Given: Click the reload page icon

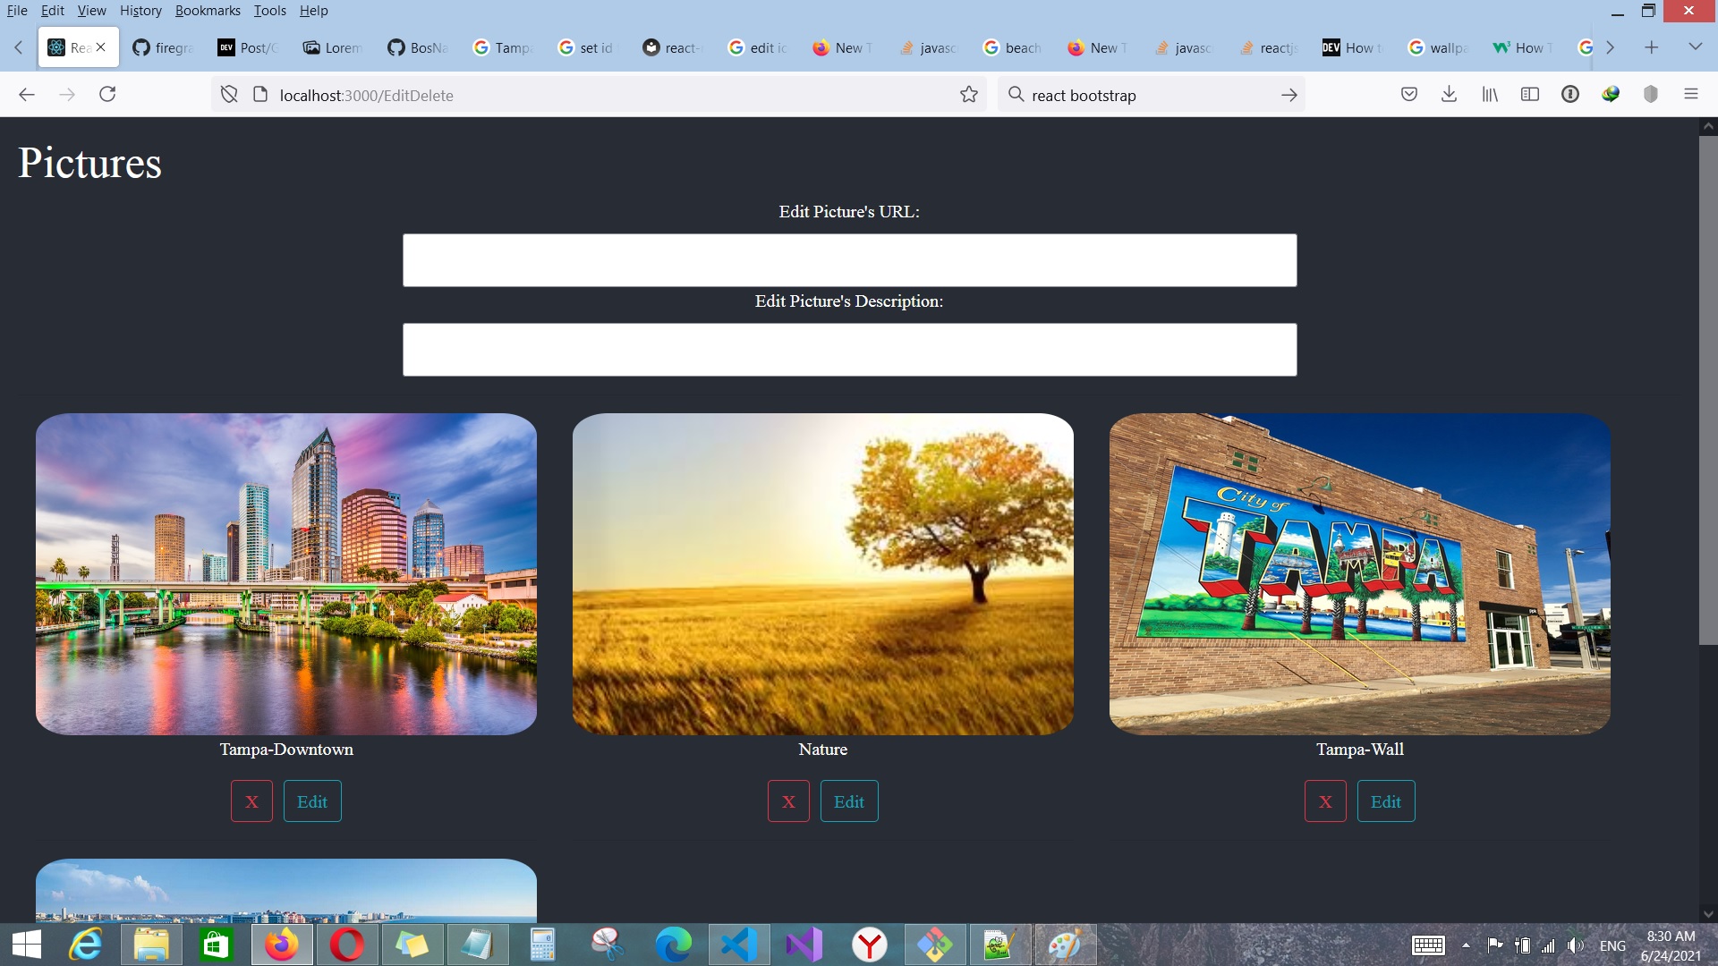Looking at the screenshot, I should click(107, 95).
